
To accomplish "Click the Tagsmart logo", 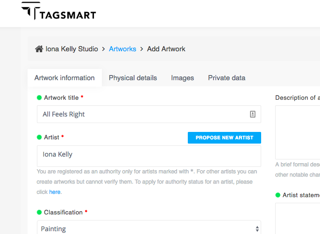I will coord(58,12).
